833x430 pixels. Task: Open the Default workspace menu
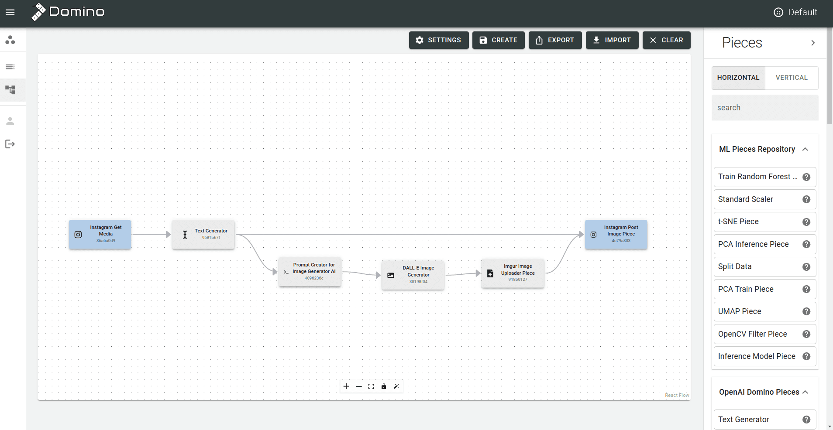click(795, 12)
